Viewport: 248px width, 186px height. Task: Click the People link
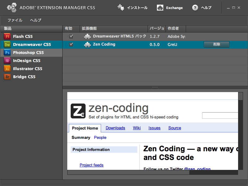coord(100,137)
